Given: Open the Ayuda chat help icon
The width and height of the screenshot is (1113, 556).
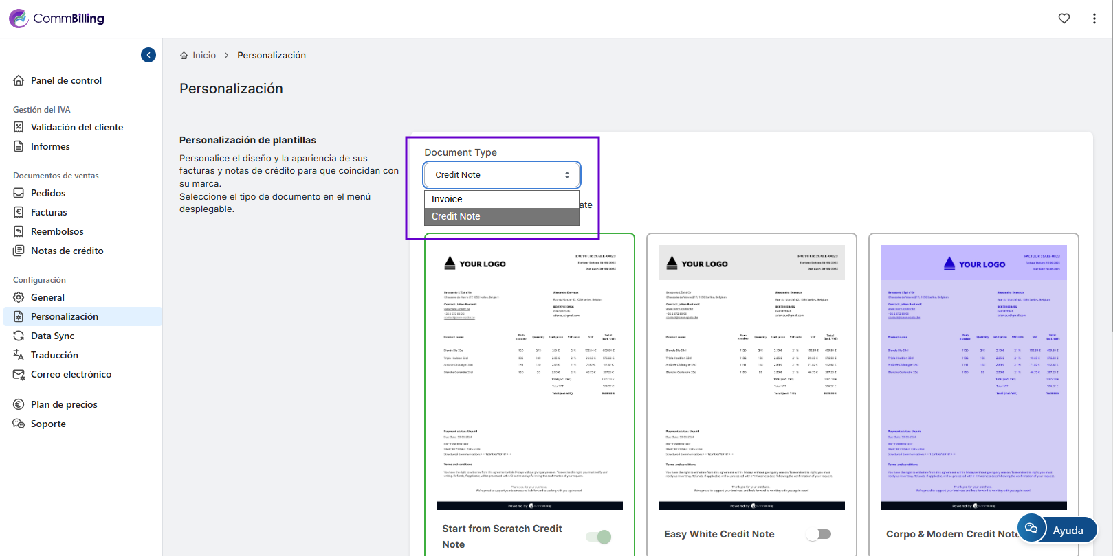Looking at the screenshot, I should pyautogui.click(x=1031, y=528).
